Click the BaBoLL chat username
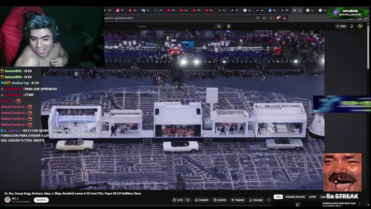 [x=7, y=101]
